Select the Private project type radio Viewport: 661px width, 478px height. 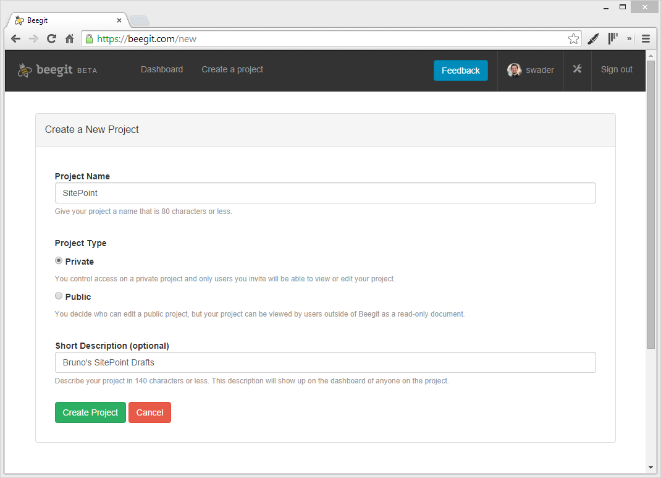(59, 261)
